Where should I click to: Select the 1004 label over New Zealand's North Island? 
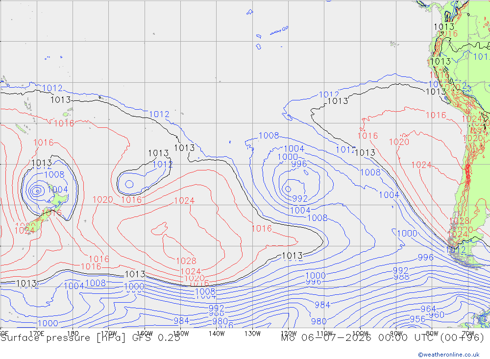pyautogui.click(x=58, y=190)
